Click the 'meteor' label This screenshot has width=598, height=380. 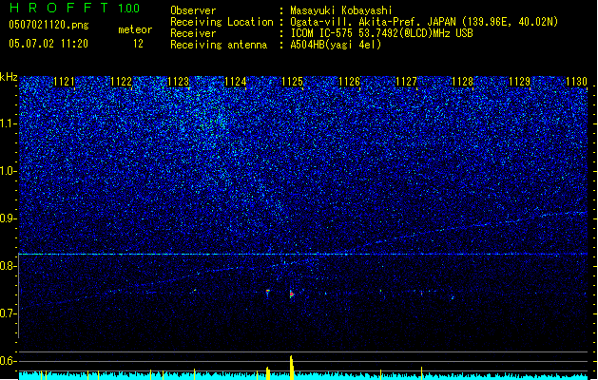tap(135, 29)
